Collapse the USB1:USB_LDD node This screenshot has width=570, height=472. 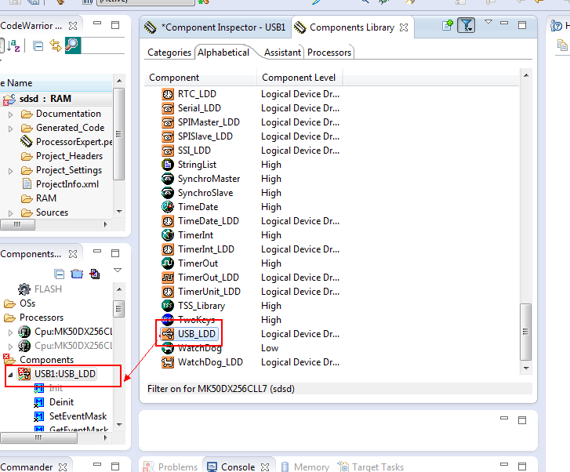10,375
